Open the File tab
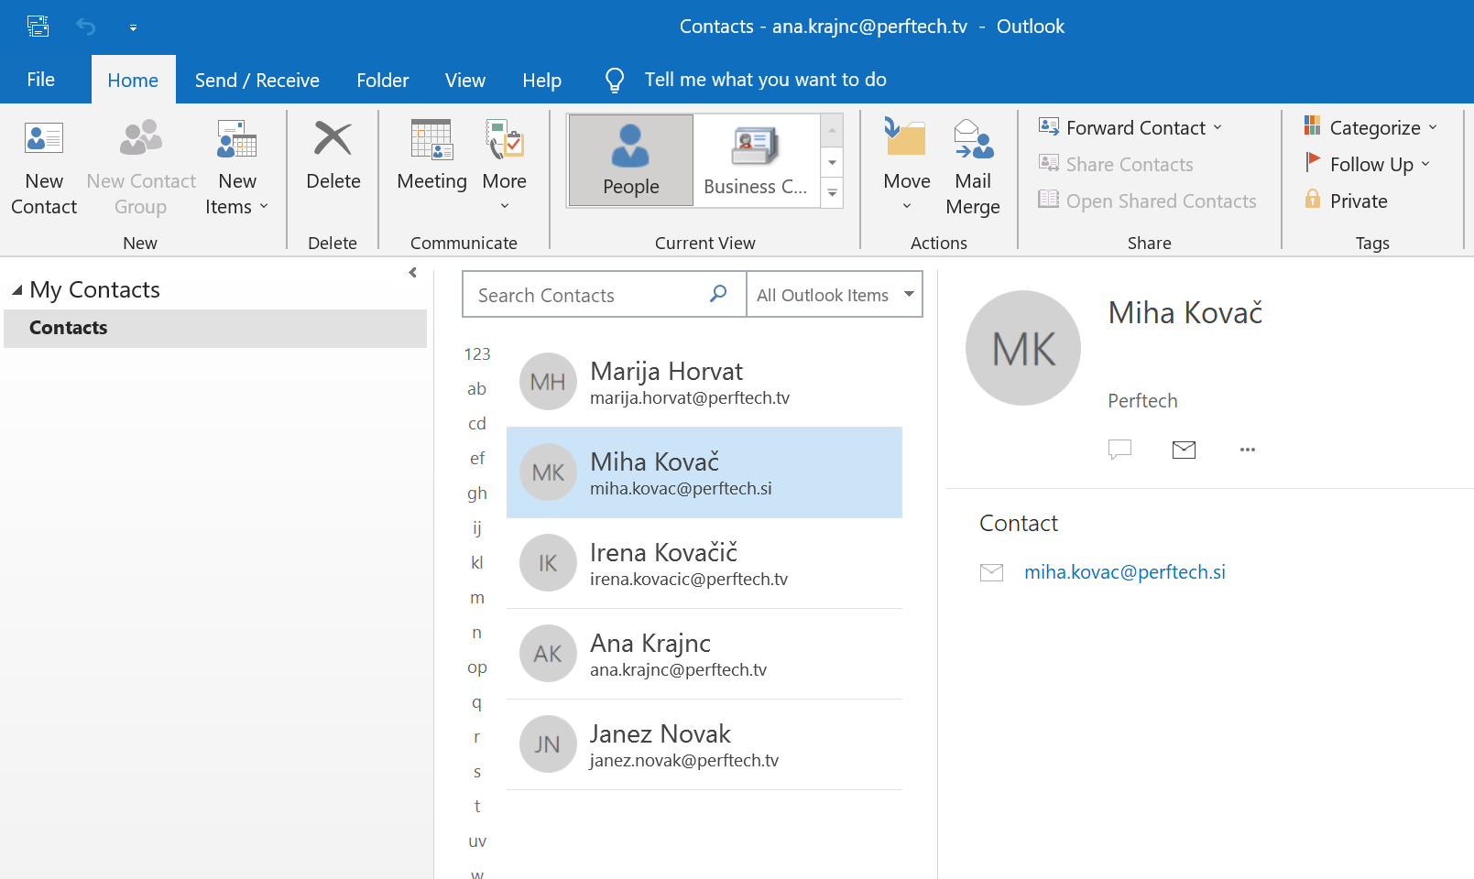 [41, 80]
